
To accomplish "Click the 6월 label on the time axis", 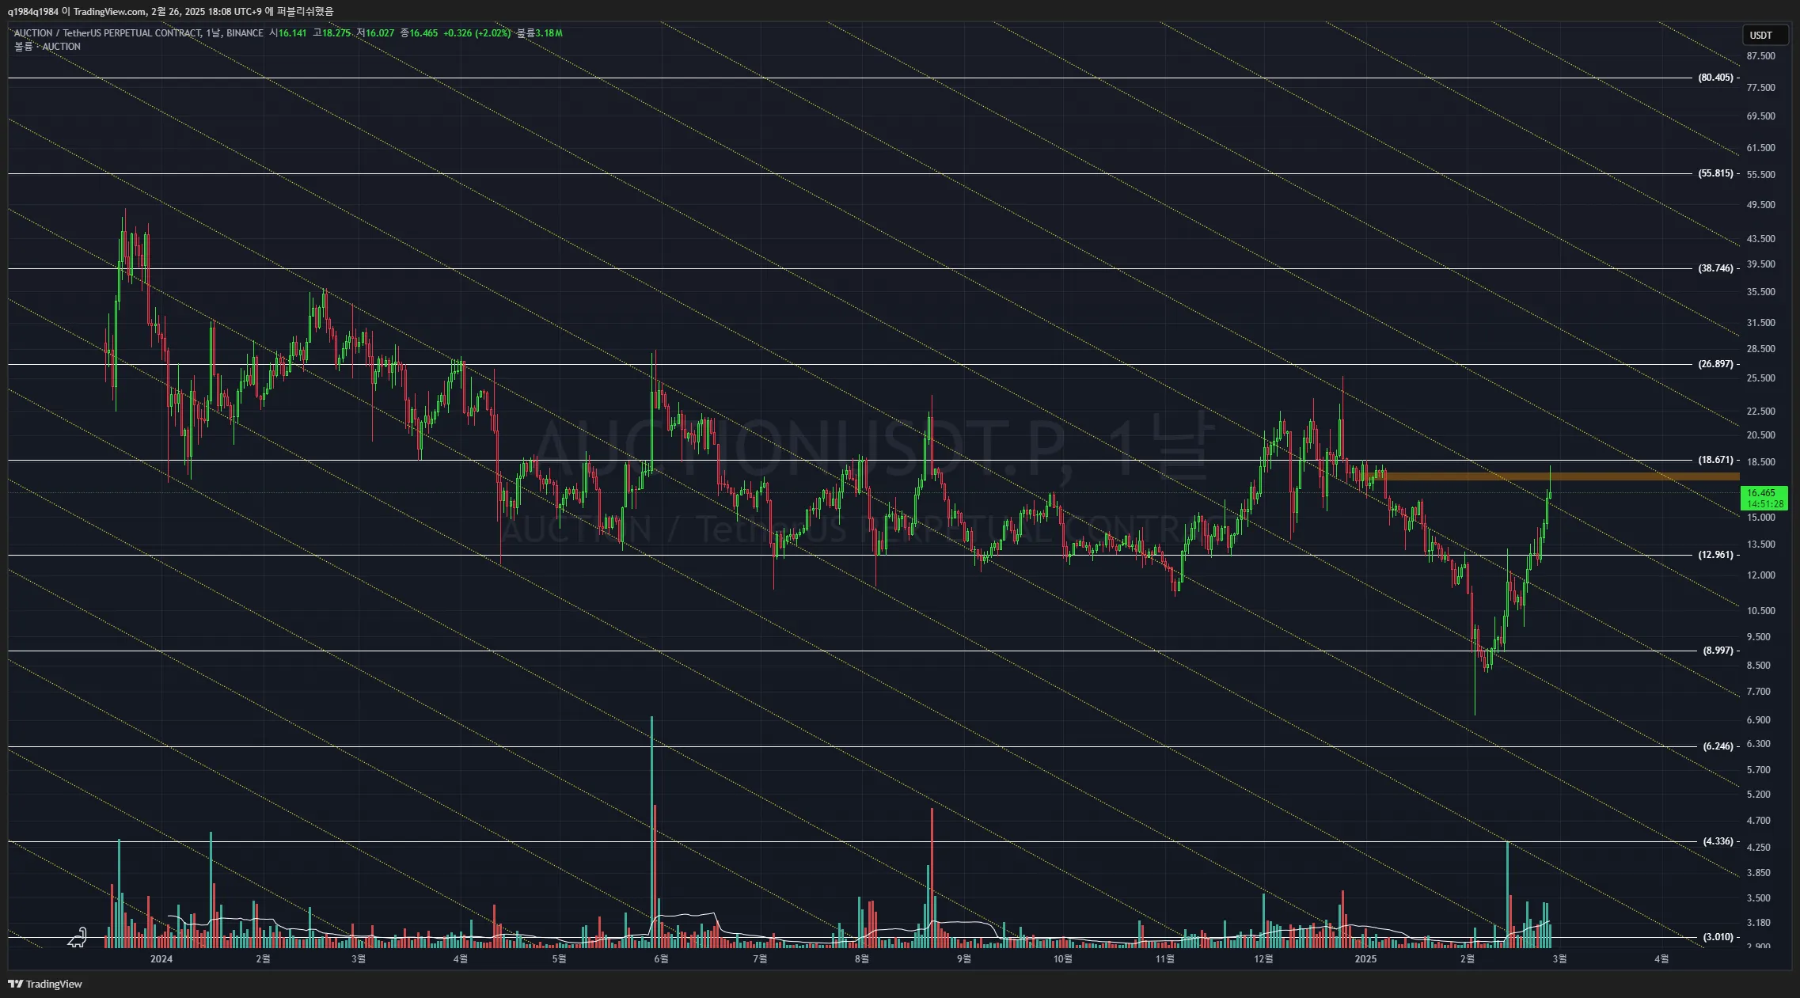I will (661, 959).
